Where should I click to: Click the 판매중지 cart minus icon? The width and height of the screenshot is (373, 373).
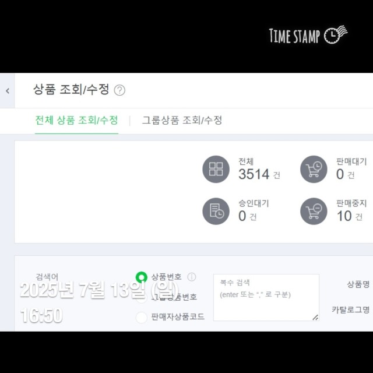pos(314,211)
